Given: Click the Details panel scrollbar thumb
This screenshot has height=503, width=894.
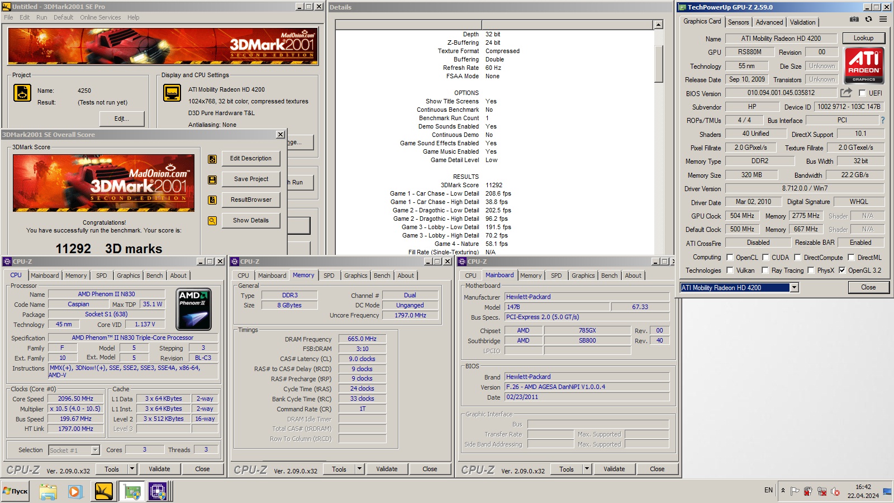Looking at the screenshot, I should (x=658, y=64).
